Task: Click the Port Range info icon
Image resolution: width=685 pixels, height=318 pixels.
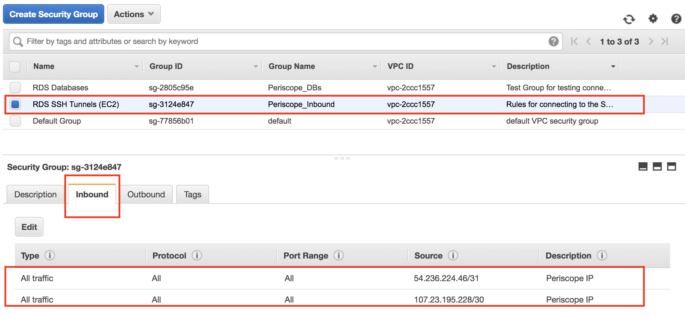Action: pyautogui.click(x=339, y=255)
